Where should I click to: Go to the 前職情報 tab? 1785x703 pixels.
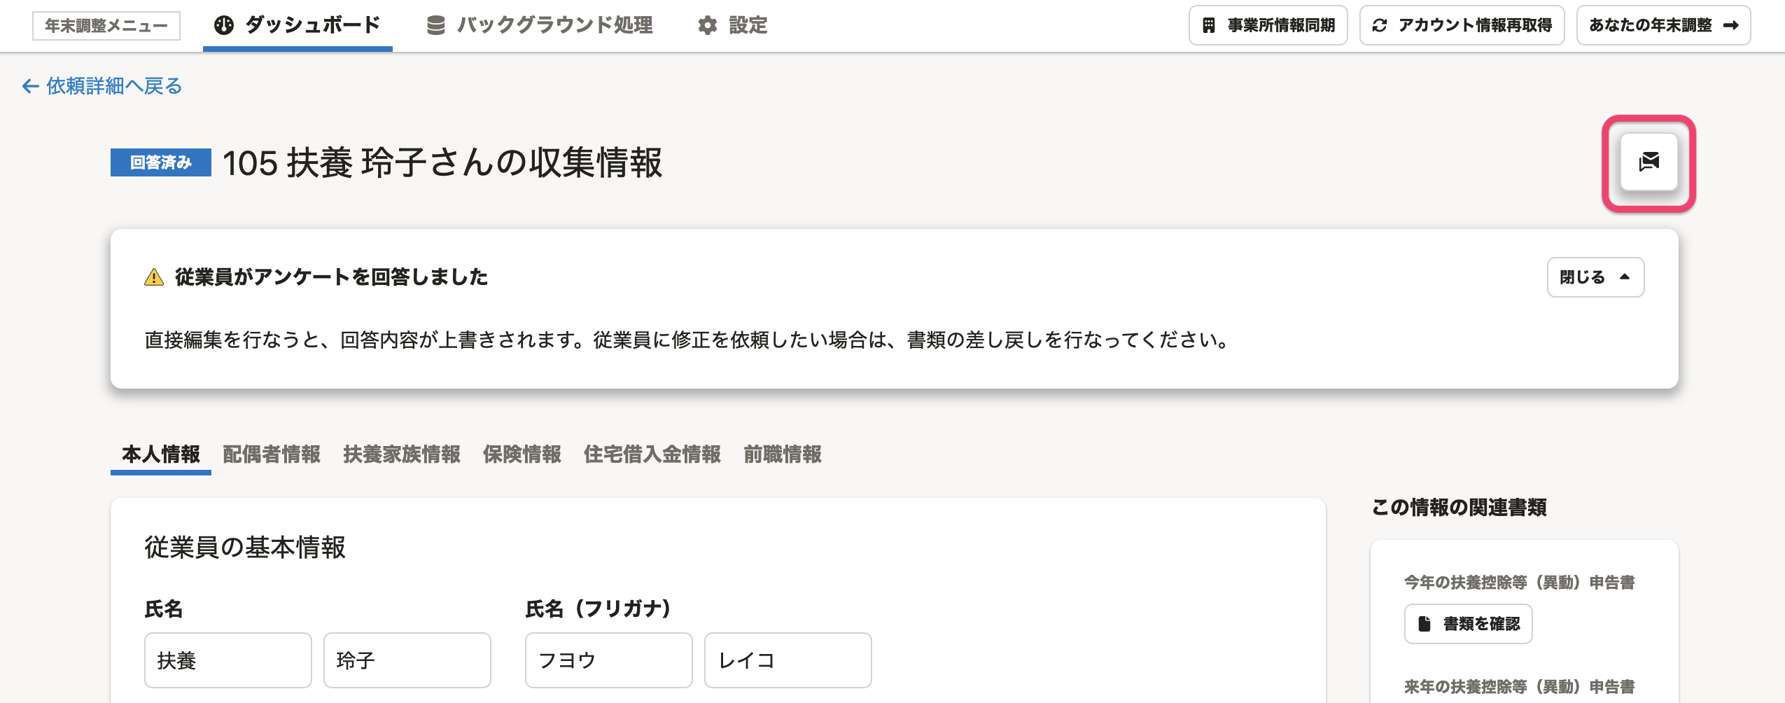tap(783, 454)
